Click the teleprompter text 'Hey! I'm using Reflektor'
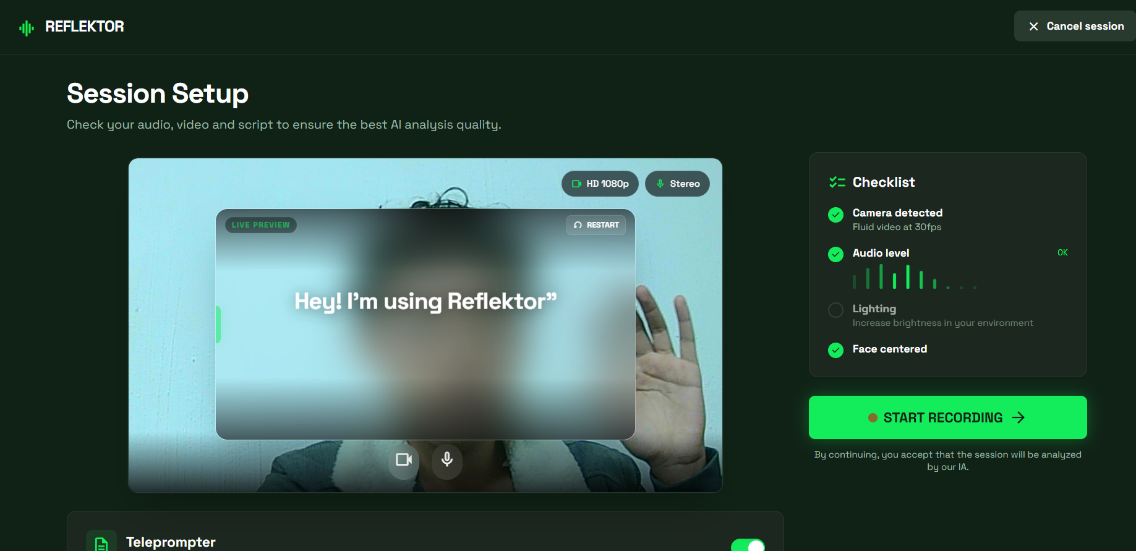Image resolution: width=1136 pixels, height=551 pixels. coord(425,301)
